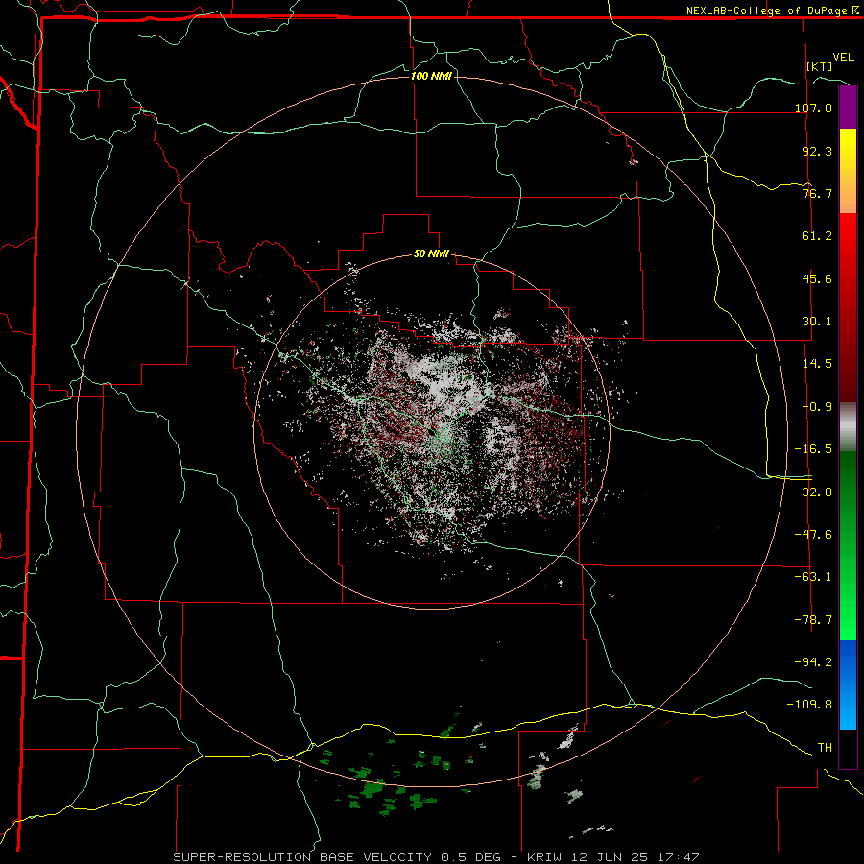Click the 14.5 velocity scale value
The width and height of the screenshot is (864, 864).
817,364
